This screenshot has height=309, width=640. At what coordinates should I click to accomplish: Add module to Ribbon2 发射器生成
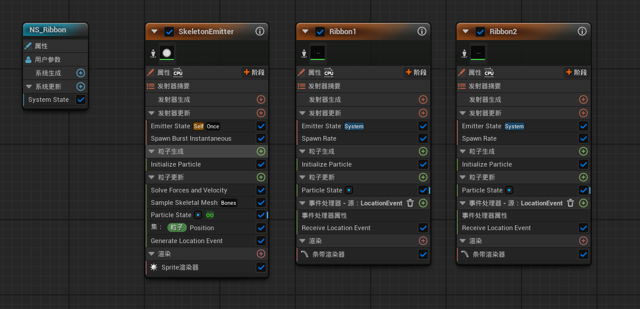(x=583, y=99)
